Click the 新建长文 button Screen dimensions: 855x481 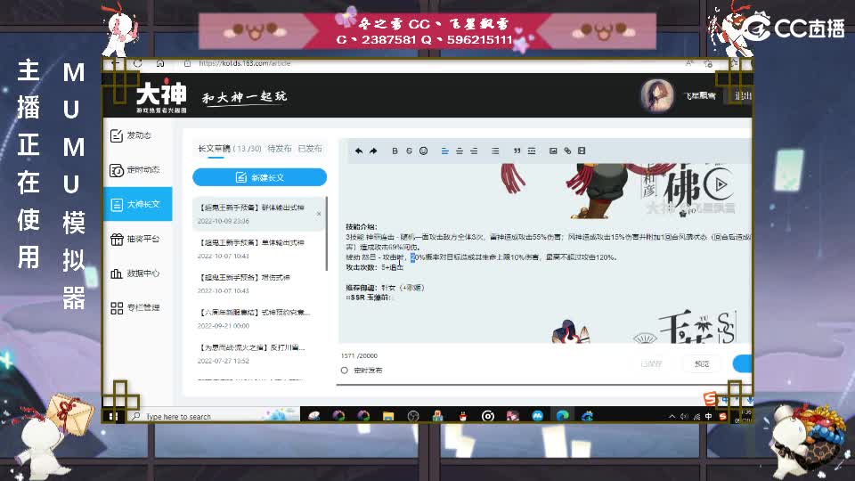point(259,177)
